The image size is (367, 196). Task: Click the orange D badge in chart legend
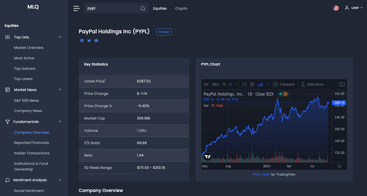click(285, 94)
